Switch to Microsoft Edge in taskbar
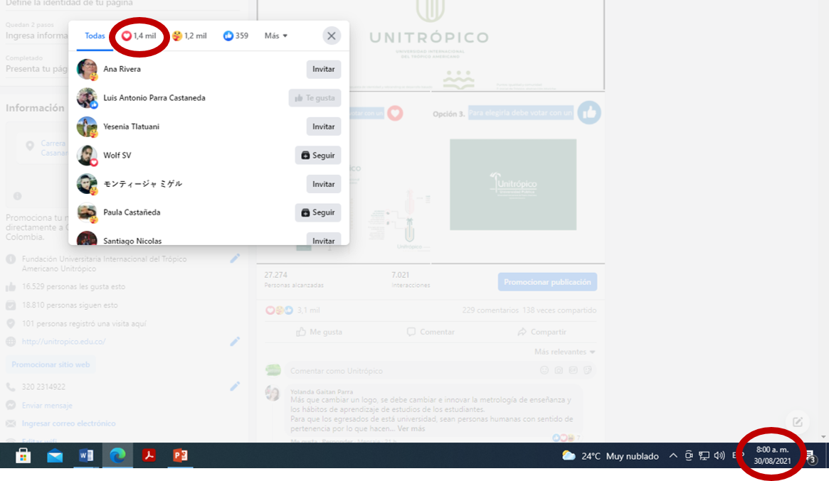829x481 pixels. coord(117,455)
